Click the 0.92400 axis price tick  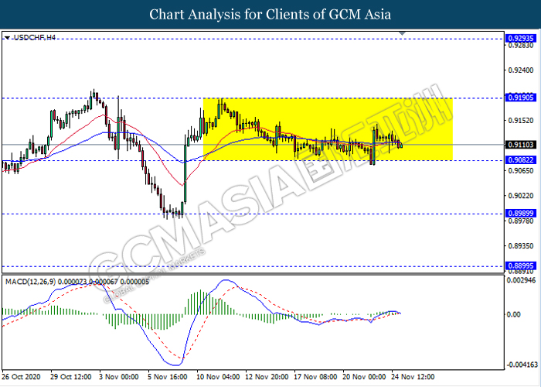(521, 70)
